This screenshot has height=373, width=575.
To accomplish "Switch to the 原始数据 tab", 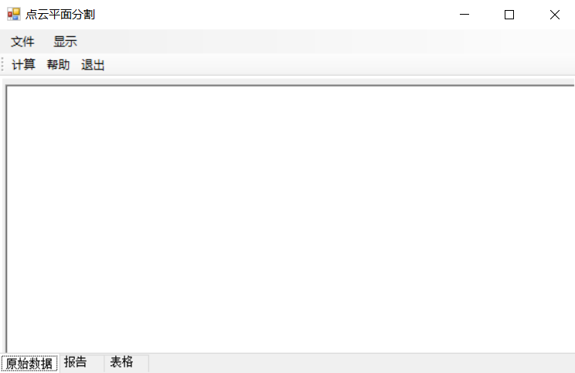I will (29, 363).
